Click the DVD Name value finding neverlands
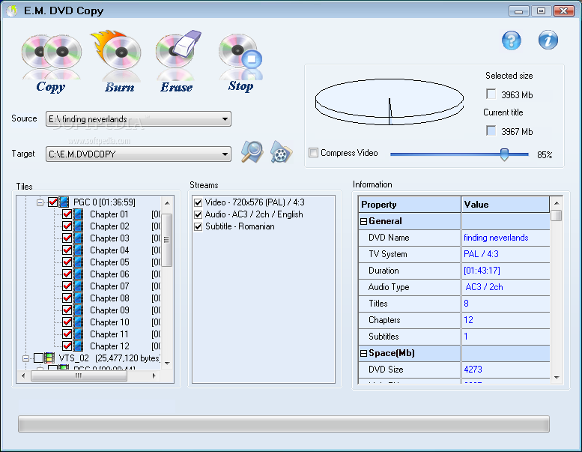 tap(496, 238)
